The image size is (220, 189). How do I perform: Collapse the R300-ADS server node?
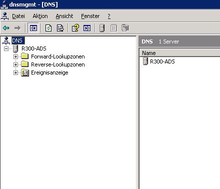coord(6,48)
